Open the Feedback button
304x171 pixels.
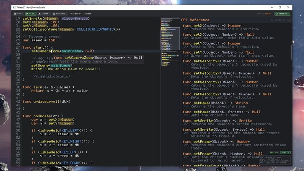click(282, 14)
